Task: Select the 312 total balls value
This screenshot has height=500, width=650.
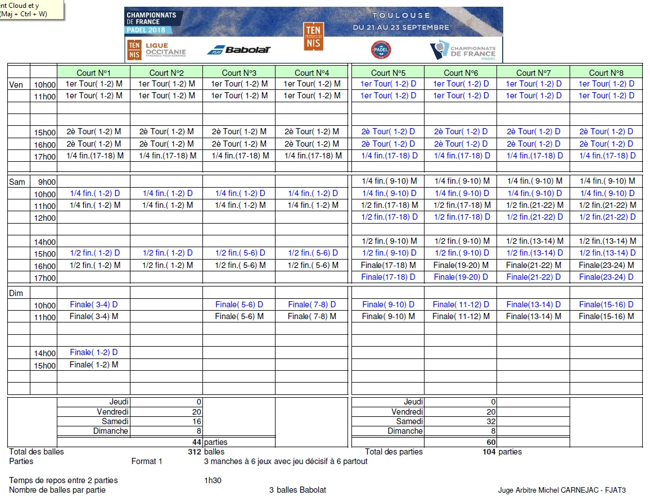Action: [195, 452]
